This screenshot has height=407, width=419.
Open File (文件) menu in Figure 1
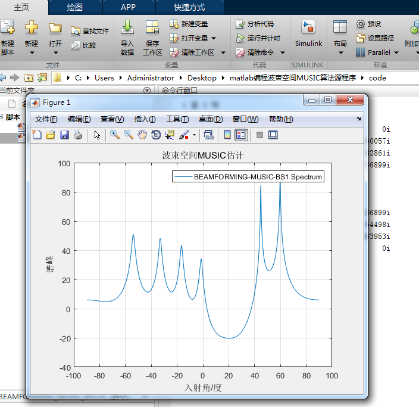46,119
